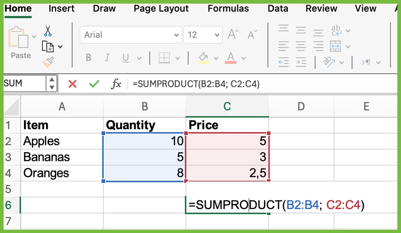Click the Name Box showing SUM
This screenshot has width=401, height=233.
(x=25, y=83)
